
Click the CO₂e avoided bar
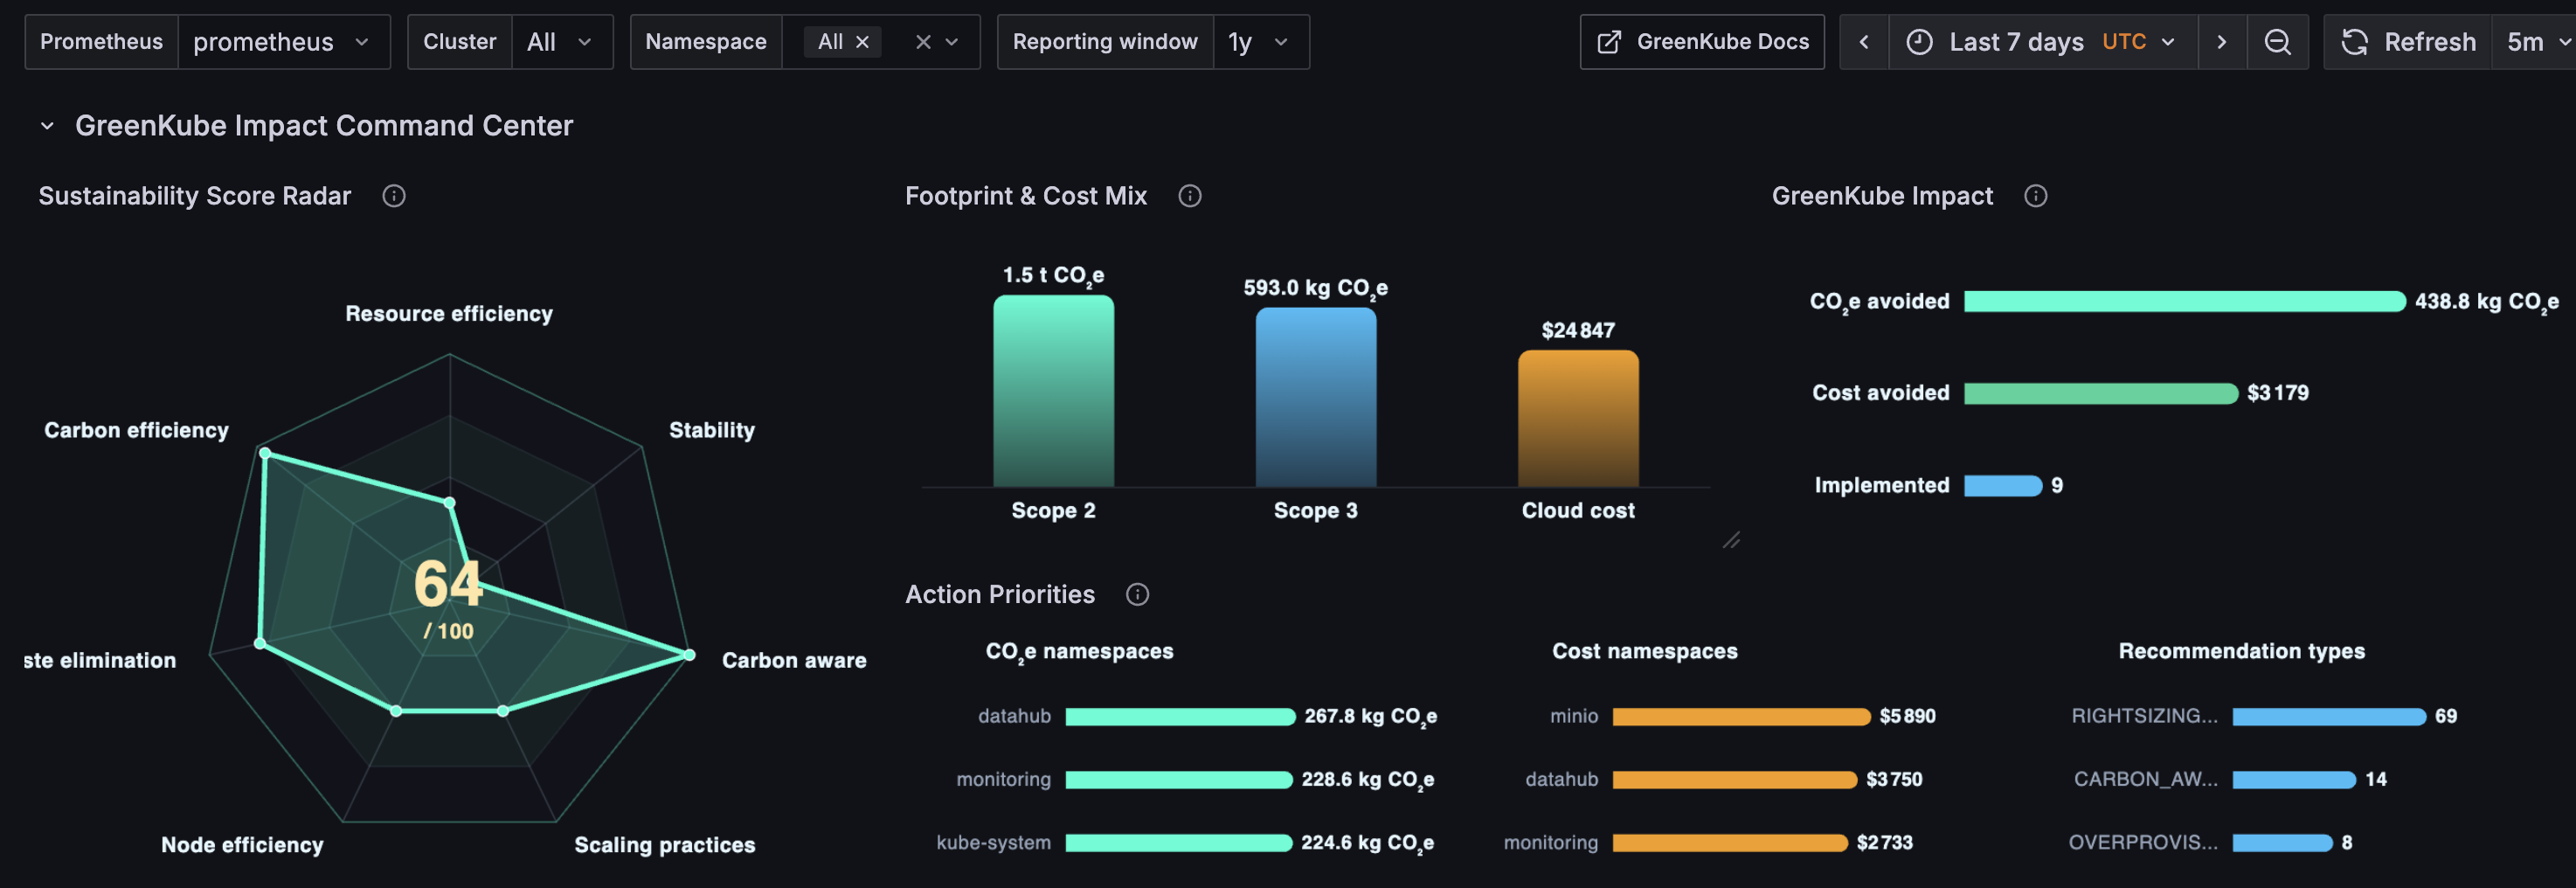click(2184, 302)
